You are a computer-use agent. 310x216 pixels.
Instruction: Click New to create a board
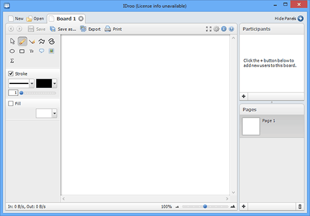pyautogui.click(x=16, y=19)
